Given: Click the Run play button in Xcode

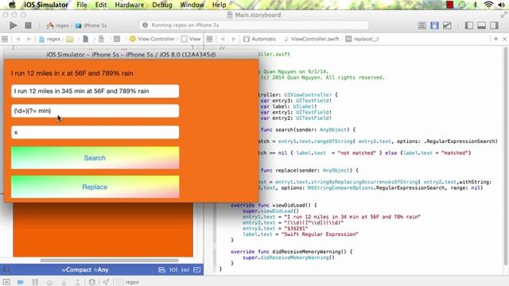Looking at the screenshot, I should click(14, 25).
